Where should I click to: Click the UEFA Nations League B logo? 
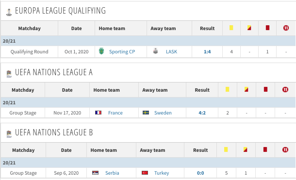(9, 134)
